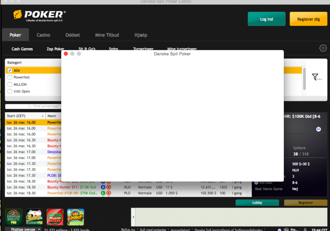
Task: Click the Registrer dig button
Action: 308,19
